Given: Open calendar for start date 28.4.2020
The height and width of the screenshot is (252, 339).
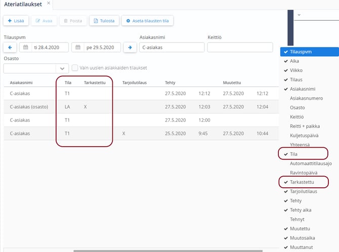Looking at the screenshot, I should [25, 48].
